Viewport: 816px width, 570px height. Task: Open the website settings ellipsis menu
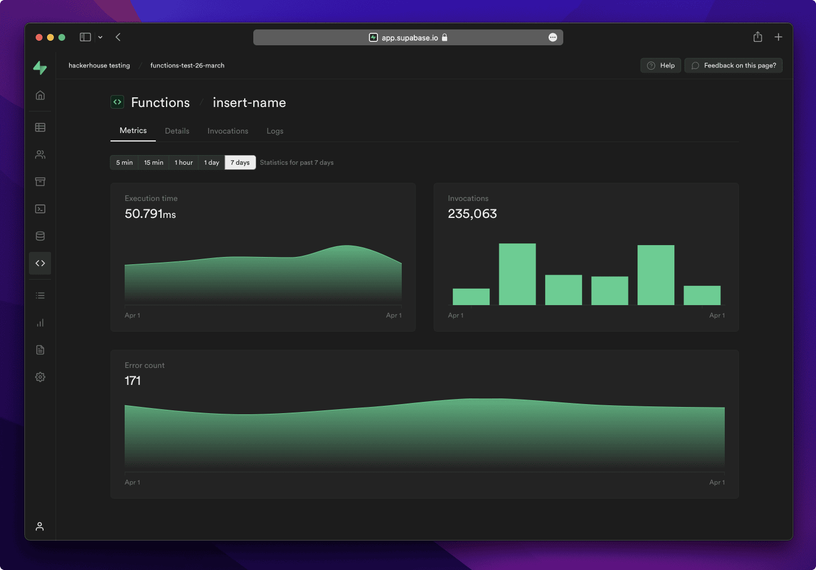pyautogui.click(x=552, y=37)
